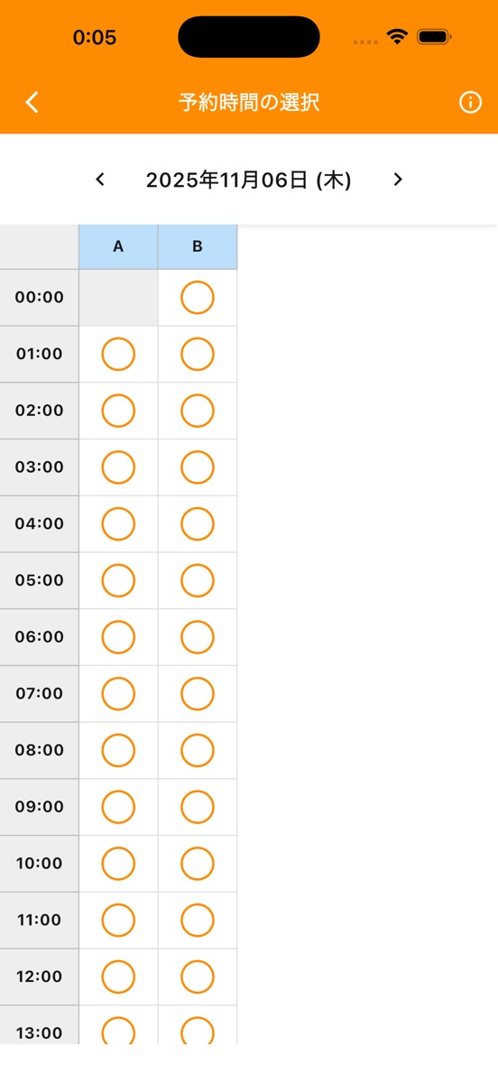
Task: Pick the 04:00 circle under B
Action: tap(198, 523)
